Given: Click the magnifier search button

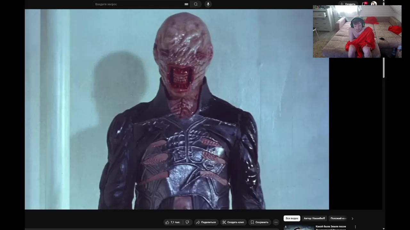Looking at the screenshot, I should tap(196, 4).
